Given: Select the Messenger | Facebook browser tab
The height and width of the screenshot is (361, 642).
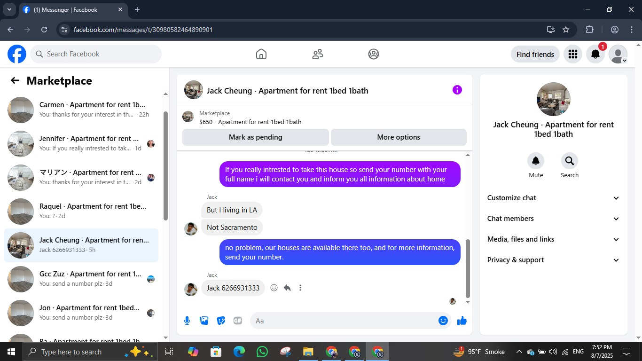Looking at the screenshot, I should point(73,9).
